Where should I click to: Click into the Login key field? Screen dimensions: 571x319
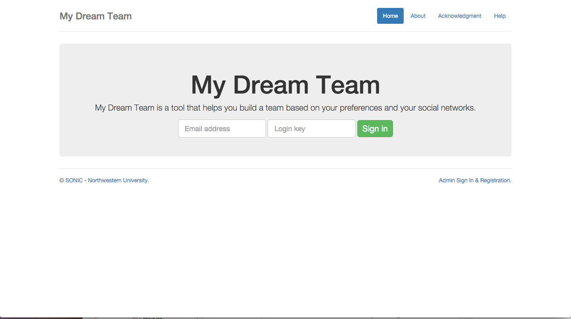point(311,129)
